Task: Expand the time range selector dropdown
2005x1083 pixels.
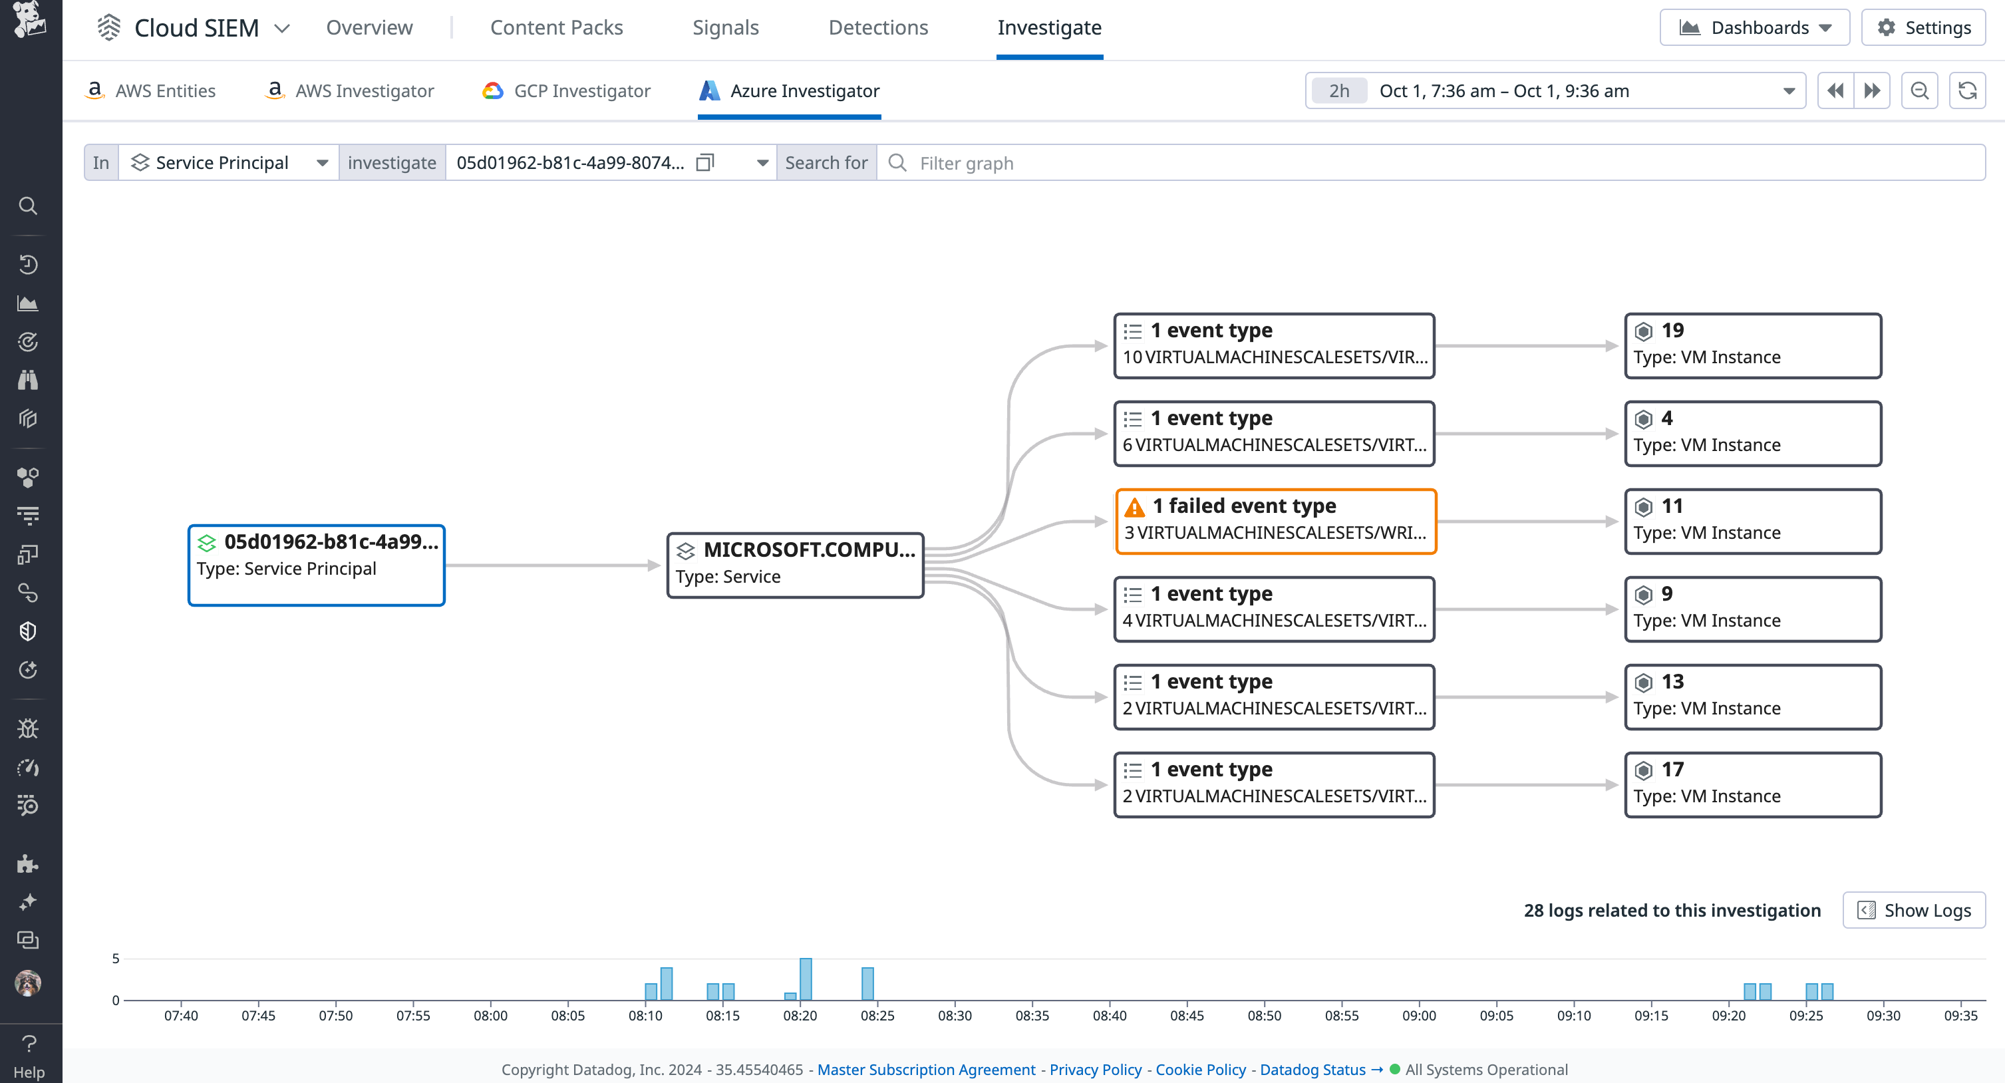Action: [x=1788, y=90]
